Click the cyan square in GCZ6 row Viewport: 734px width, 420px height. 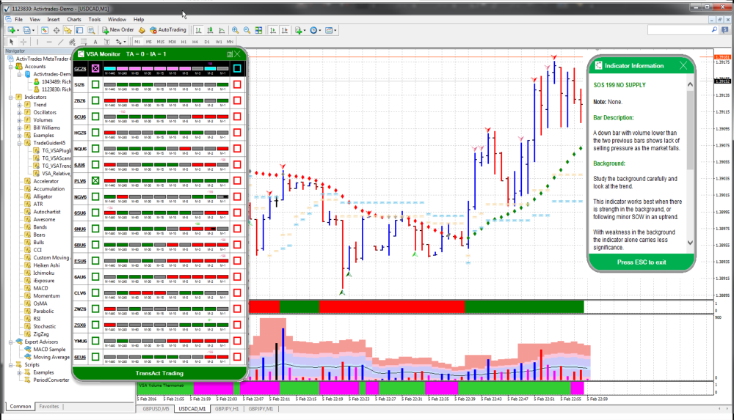(x=237, y=69)
